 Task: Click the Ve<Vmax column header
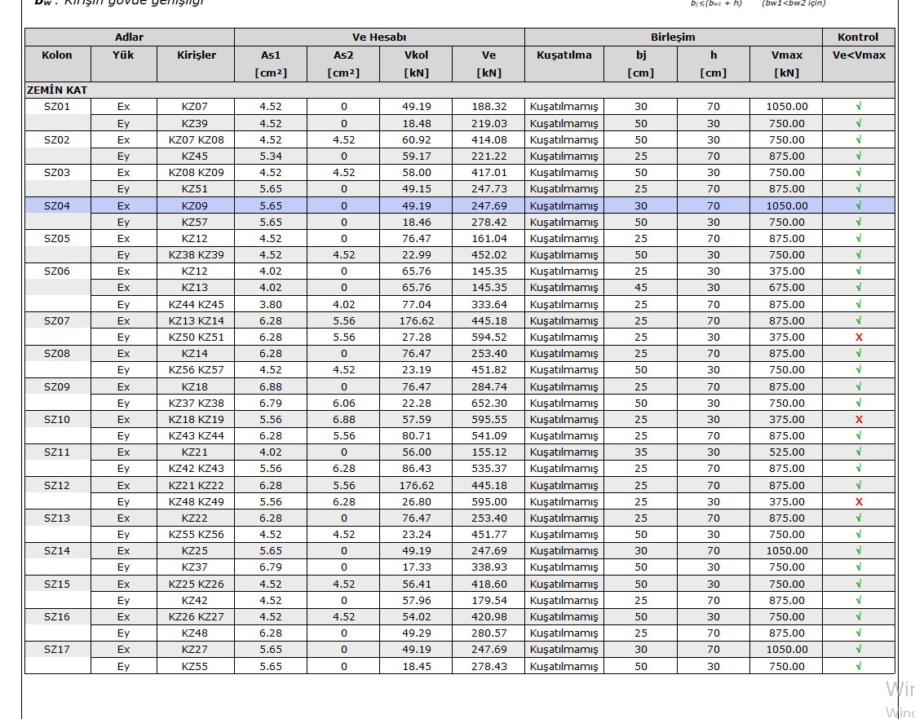coord(859,64)
